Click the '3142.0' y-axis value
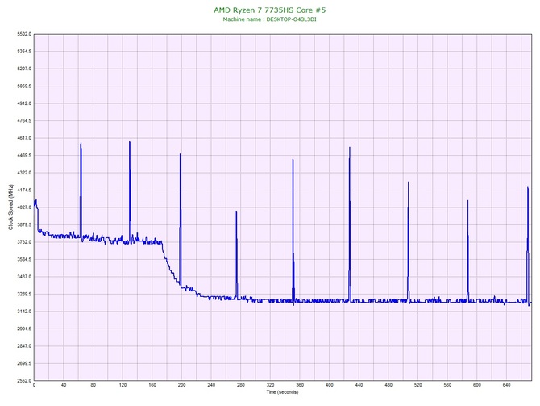Viewport: 540px width, 406px height. (24, 312)
